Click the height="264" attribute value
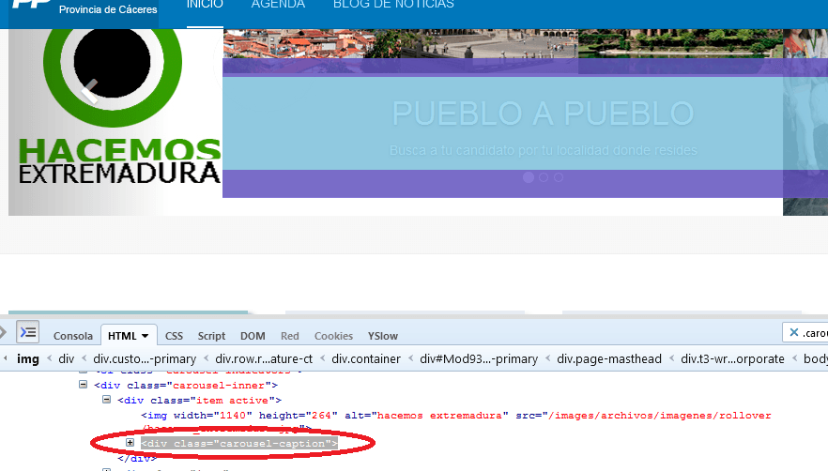Image resolution: width=828 pixels, height=471 pixels. coord(320,416)
